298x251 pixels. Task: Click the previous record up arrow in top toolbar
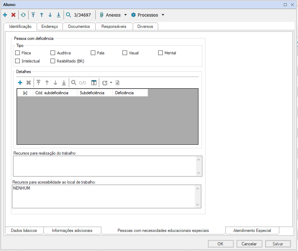point(42,15)
